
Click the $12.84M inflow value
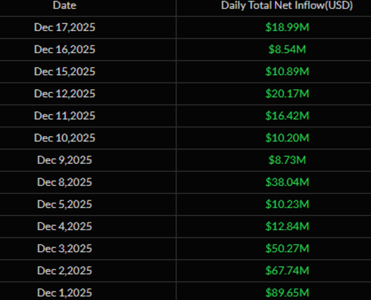click(x=287, y=226)
